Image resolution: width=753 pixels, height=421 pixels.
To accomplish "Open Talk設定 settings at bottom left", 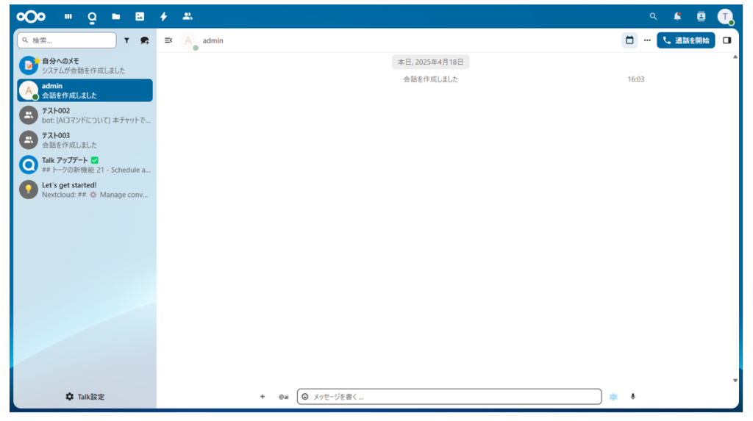I will (x=85, y=397).
